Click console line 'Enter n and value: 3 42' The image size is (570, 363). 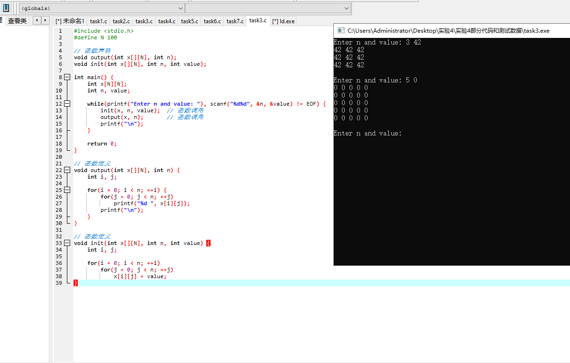click(377, 42)
